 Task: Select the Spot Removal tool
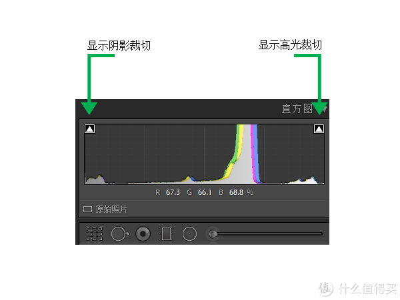(120, 233)
